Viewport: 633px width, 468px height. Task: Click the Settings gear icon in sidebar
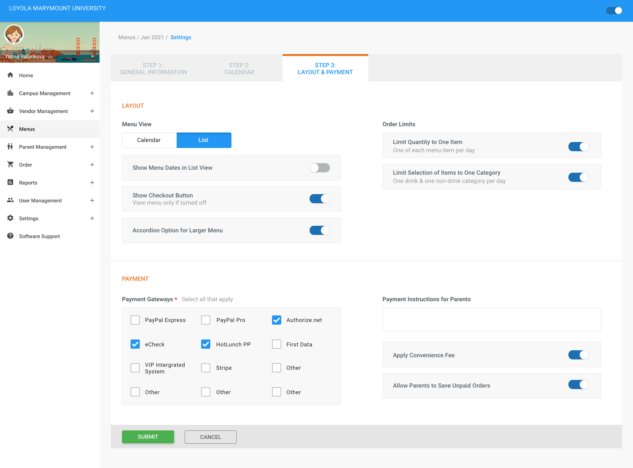pyautogui.click(x=10, y=218)
